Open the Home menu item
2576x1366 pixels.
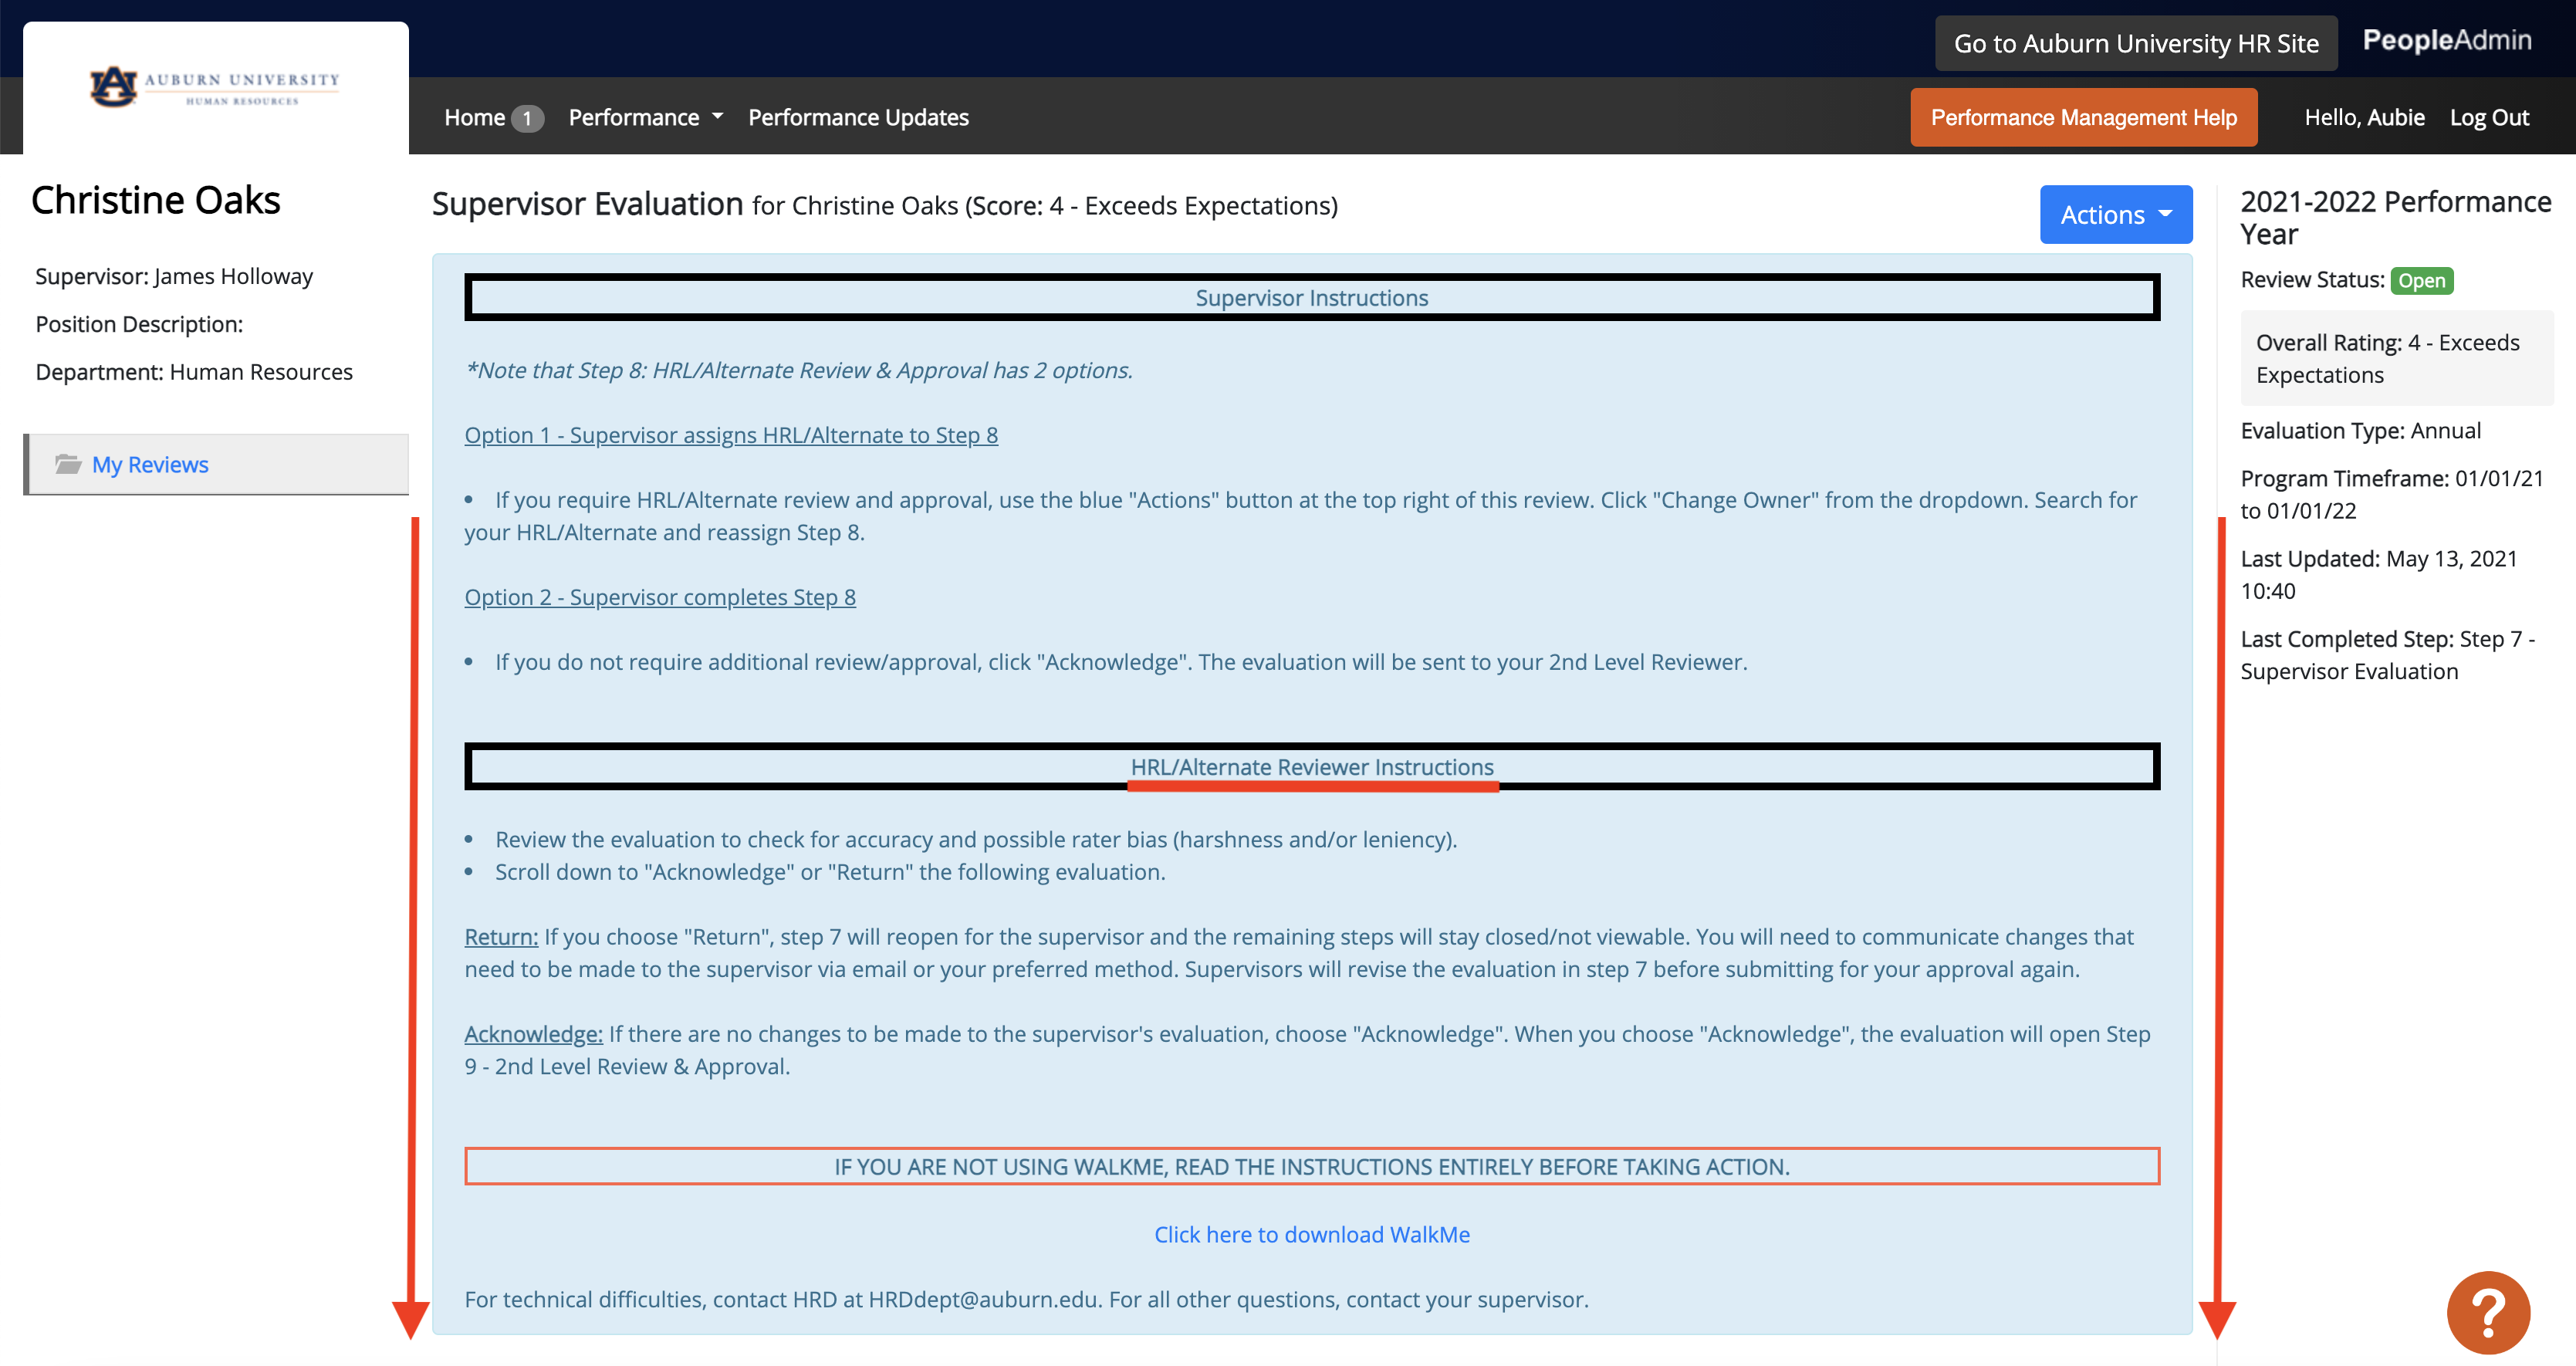[474, 117]
